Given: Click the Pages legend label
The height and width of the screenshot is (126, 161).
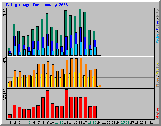Looking at the screenshot, I should click(x=158, y=38).
